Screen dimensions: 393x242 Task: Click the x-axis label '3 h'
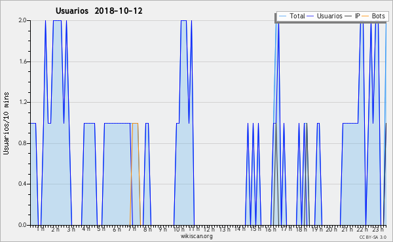click(x=71, y=229)
